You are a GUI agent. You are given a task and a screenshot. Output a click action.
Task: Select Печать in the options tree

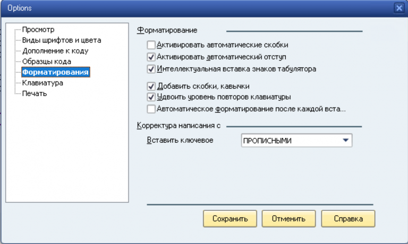[35, 94]
